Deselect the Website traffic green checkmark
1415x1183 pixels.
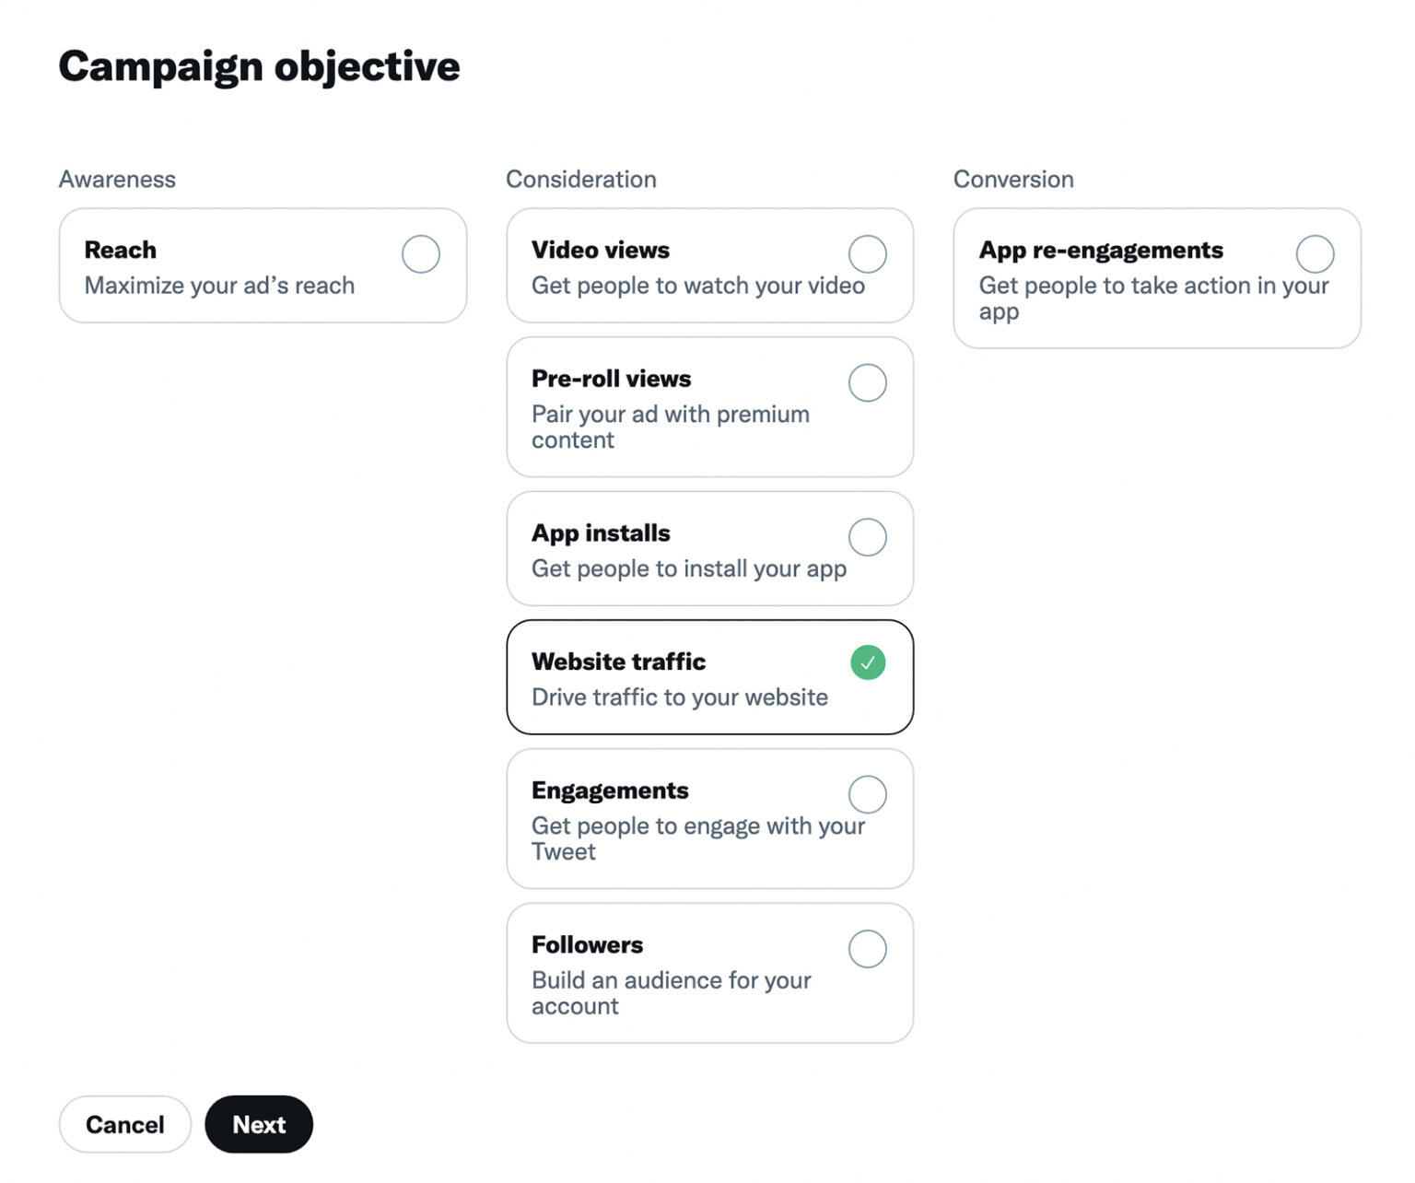(x=867, y=662)
